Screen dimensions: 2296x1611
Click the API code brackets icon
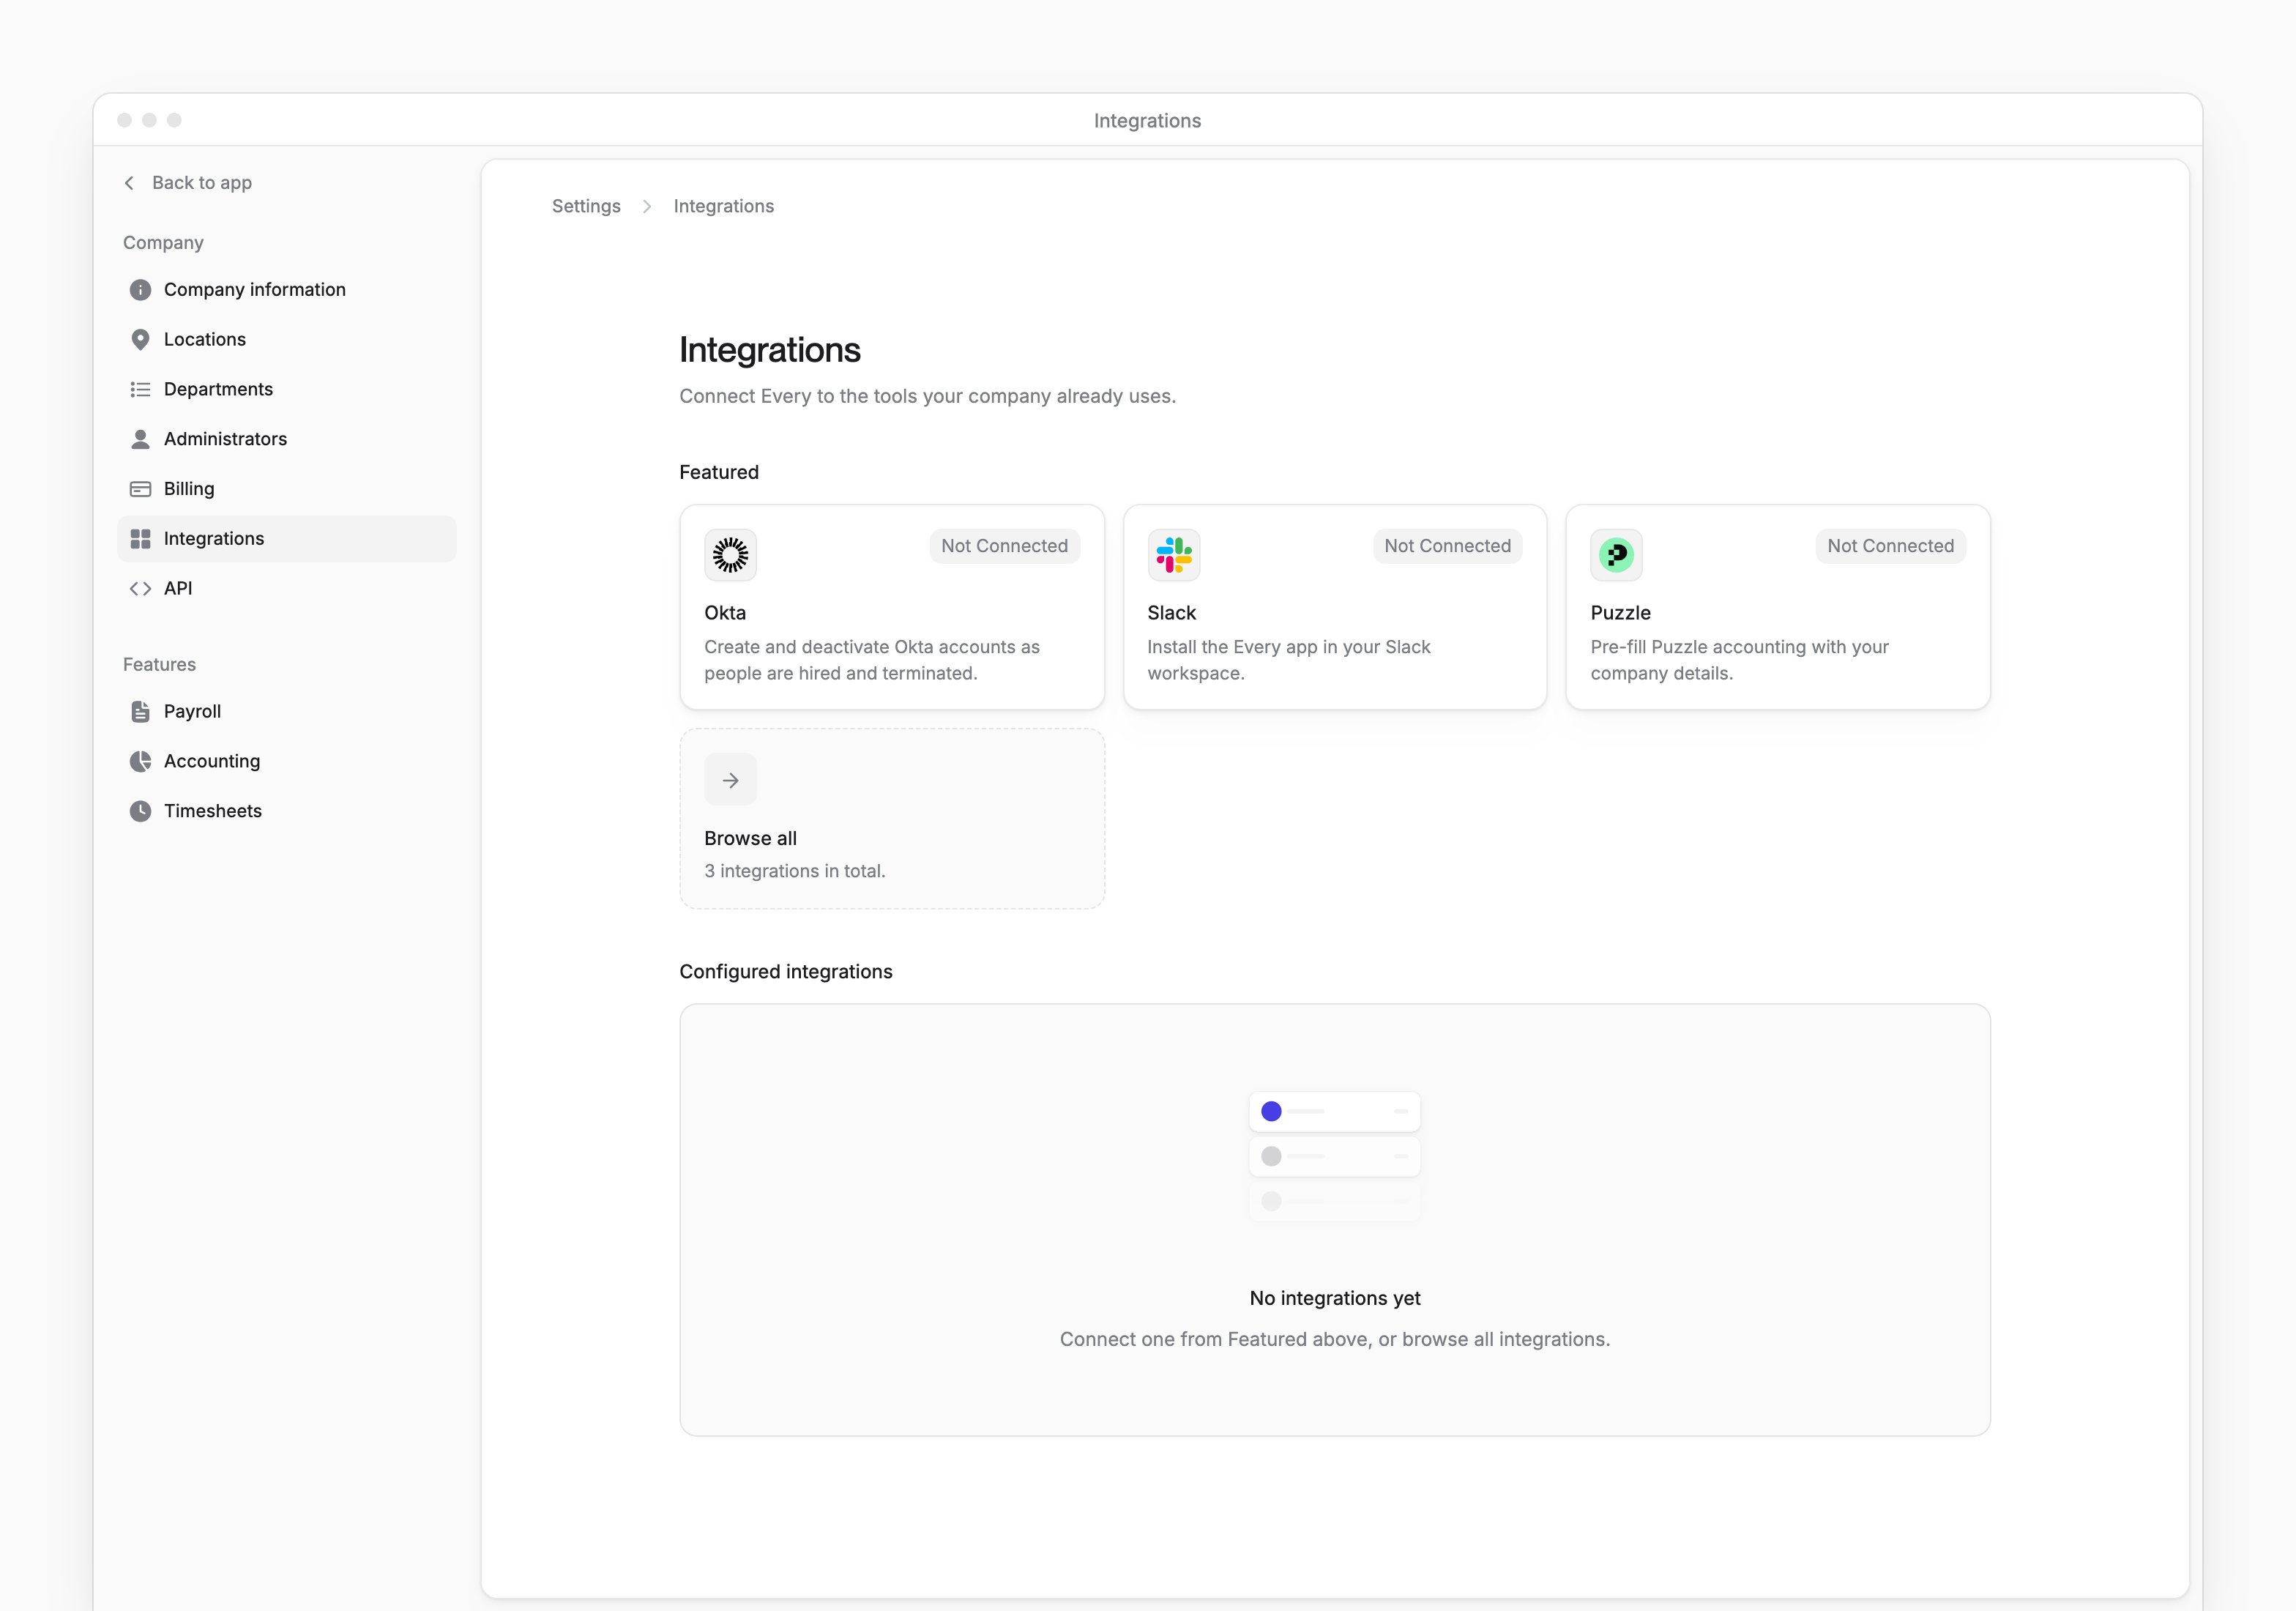click(x=140, y=589)
